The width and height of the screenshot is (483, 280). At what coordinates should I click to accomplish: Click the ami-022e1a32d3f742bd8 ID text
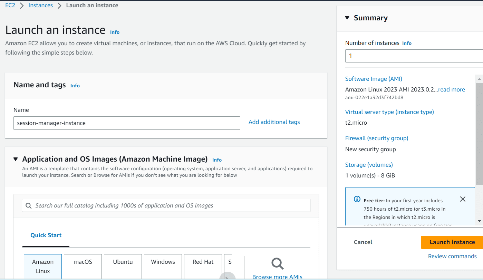point(374,97)
